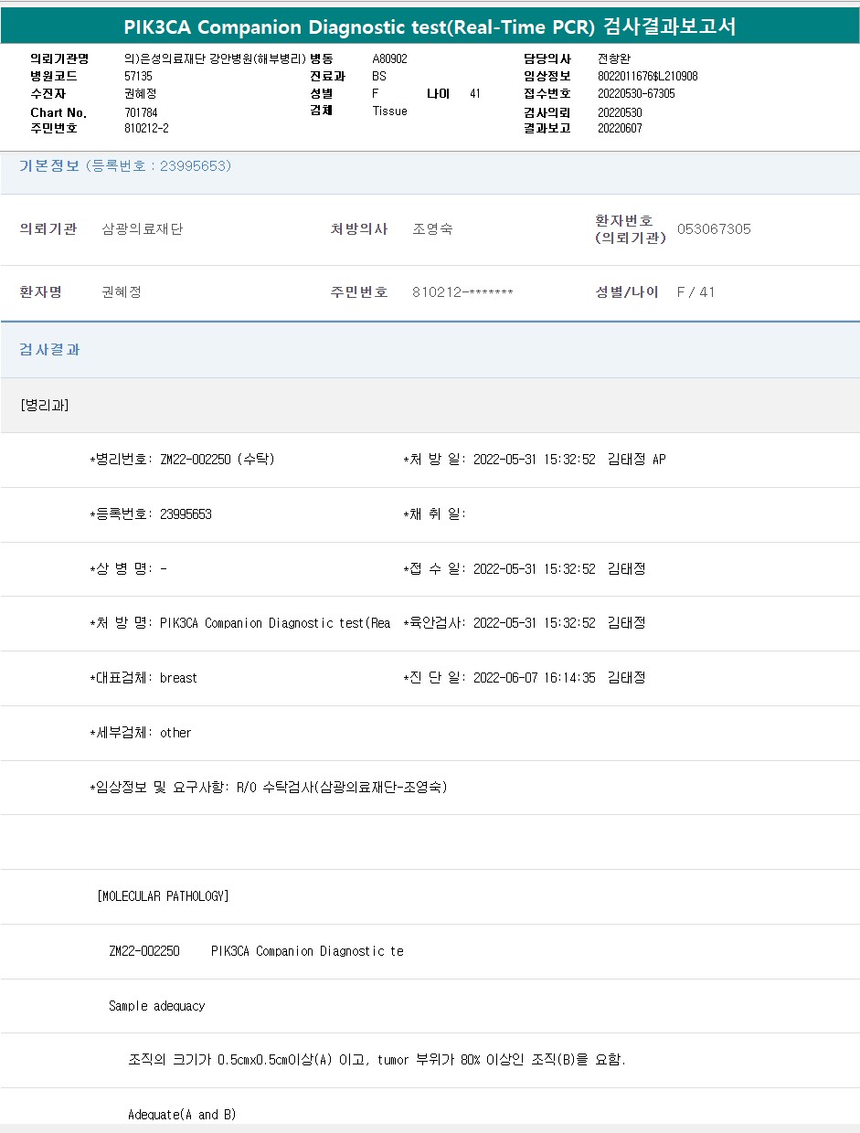Click the 진단일 2022-06-07 timestamp

[x=534, y=678]
